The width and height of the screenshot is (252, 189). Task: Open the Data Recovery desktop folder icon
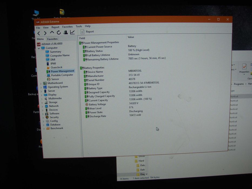62,14
